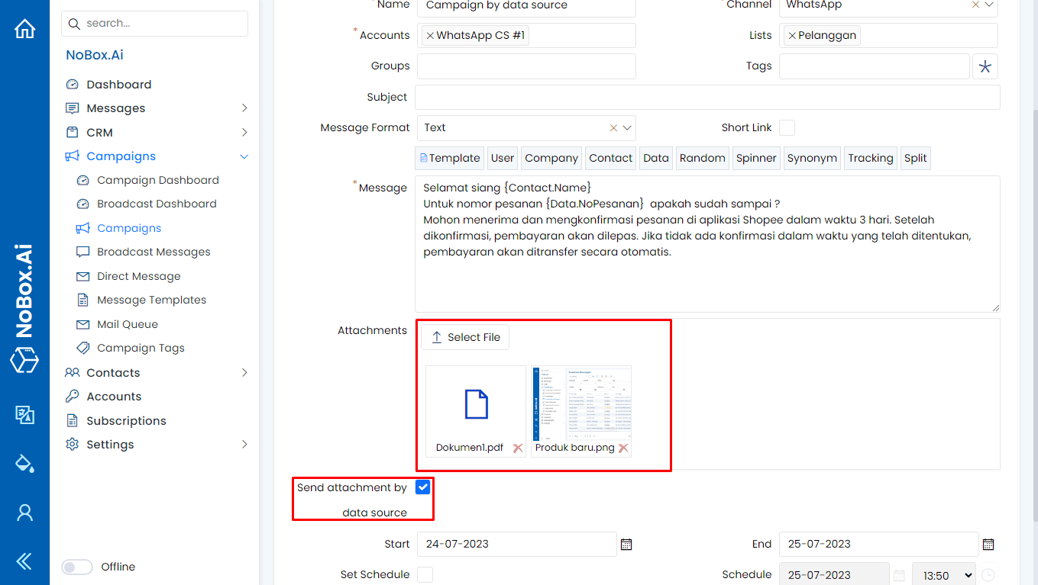Click the Select File button under Attachments
Image resolution: width=1038 pixels, height=585 pixels.
coord(465,336)
